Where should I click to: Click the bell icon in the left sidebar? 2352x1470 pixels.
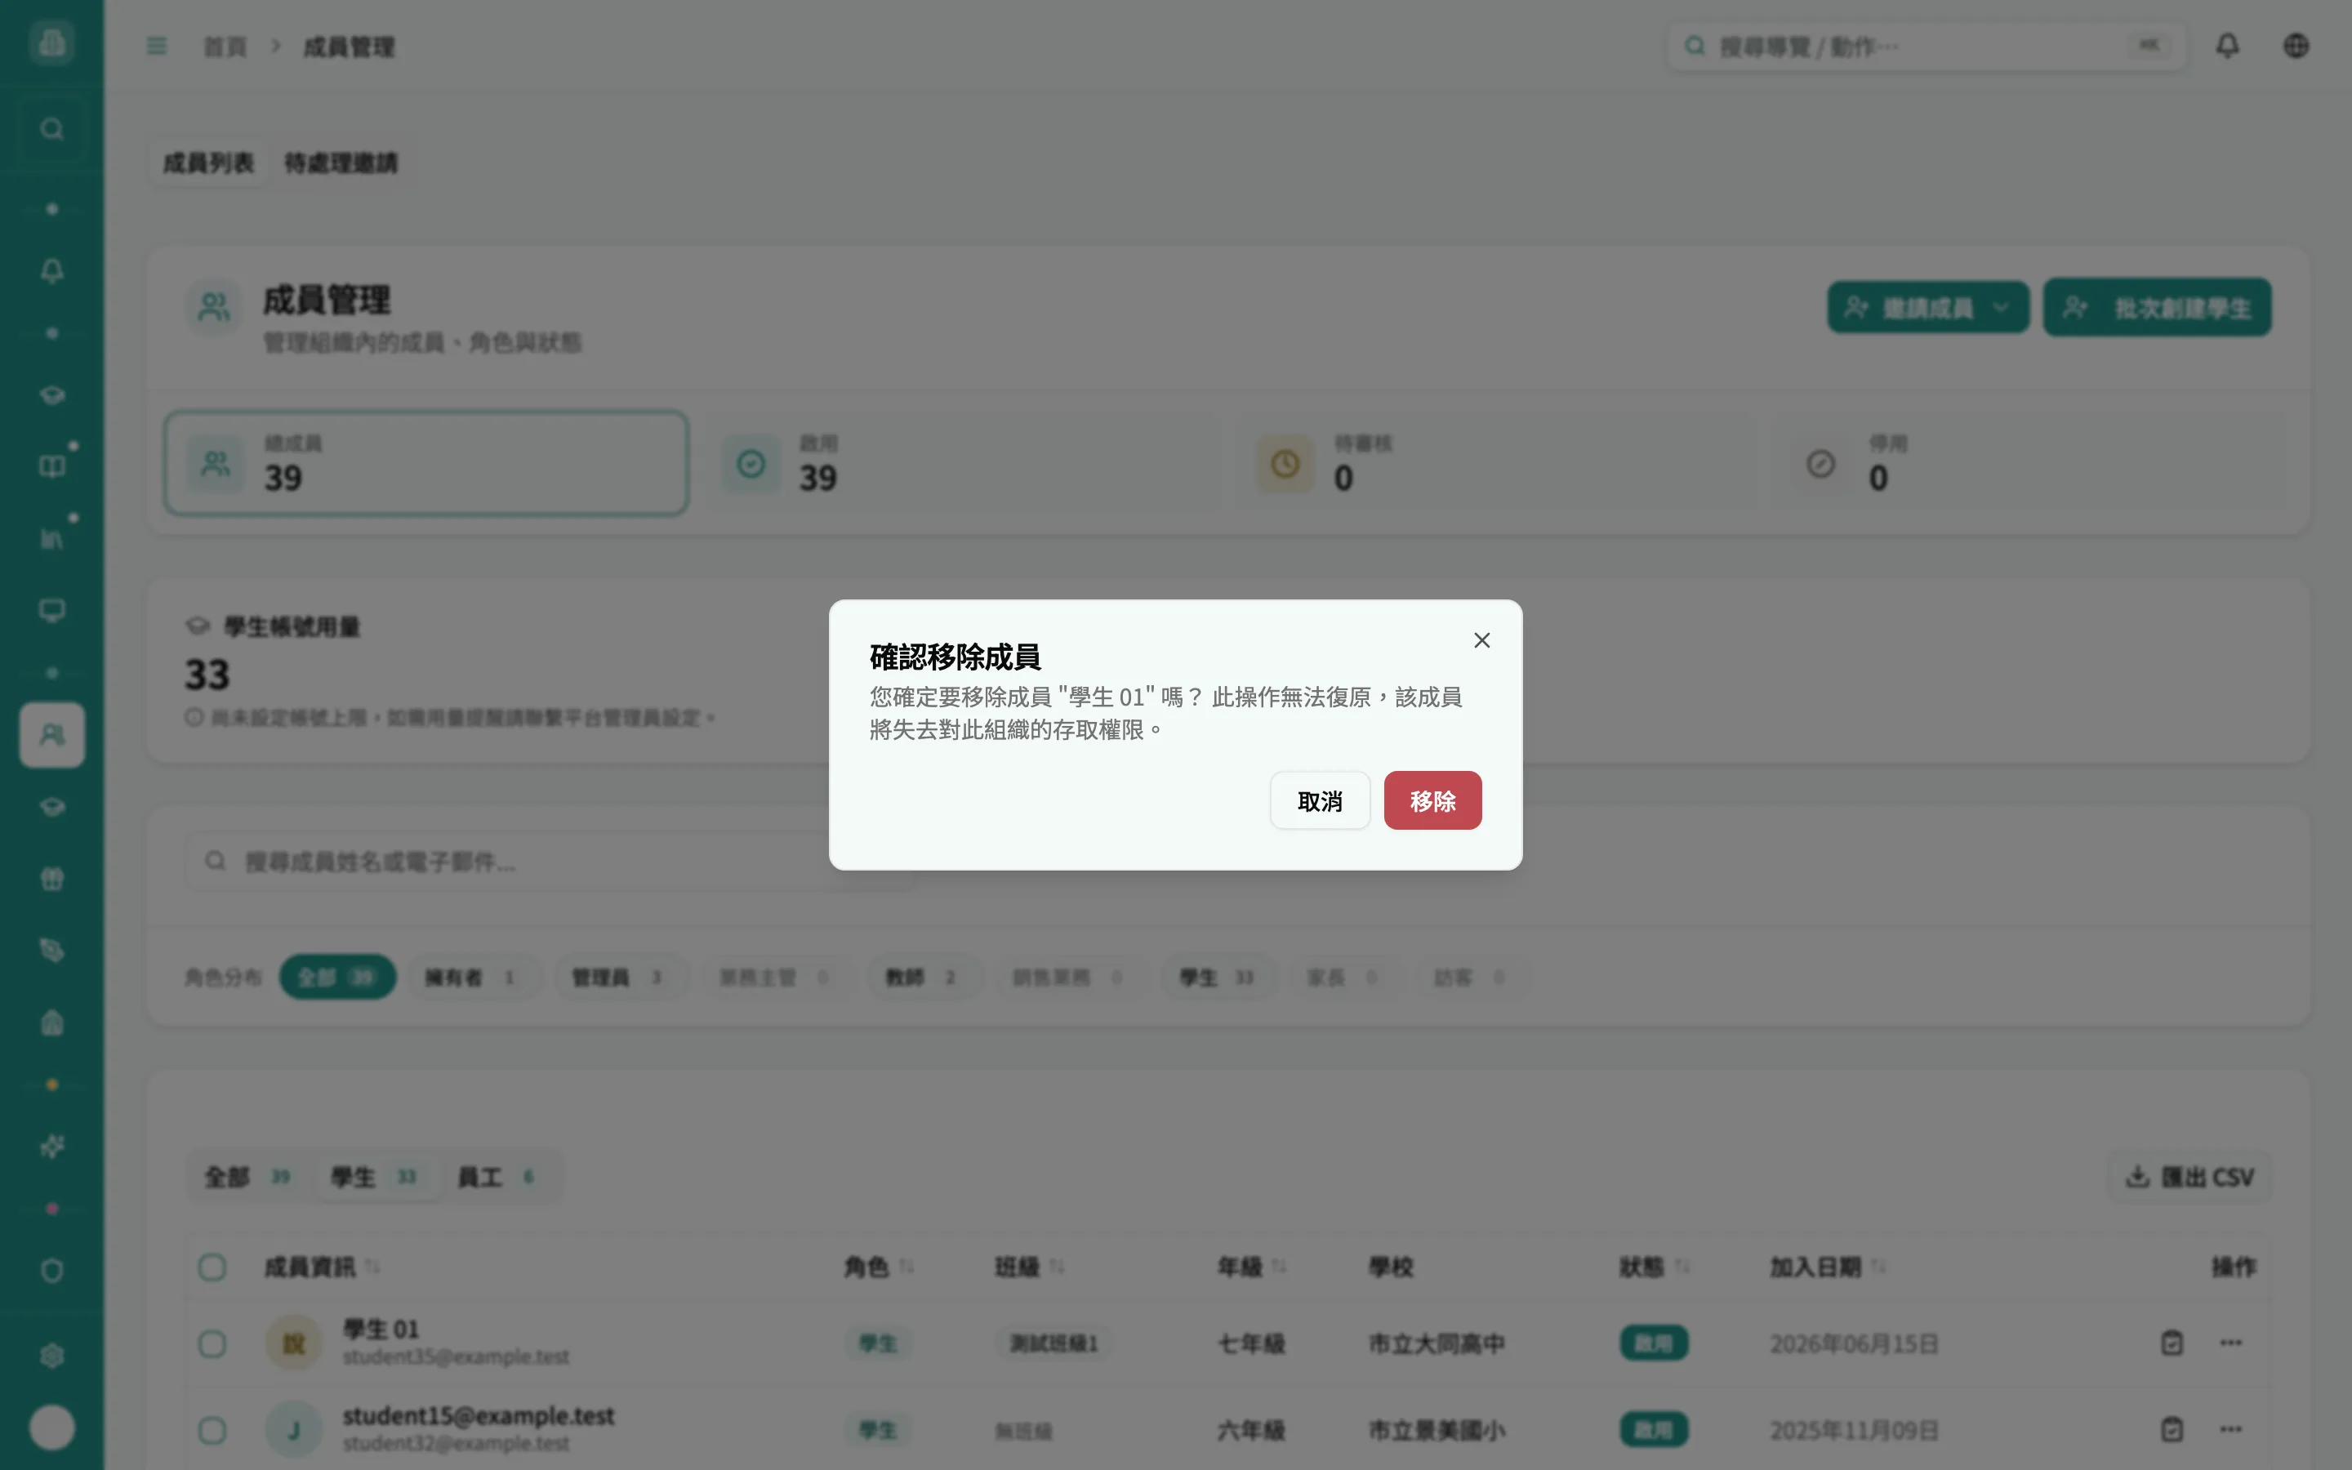click(x=51, y=270)
